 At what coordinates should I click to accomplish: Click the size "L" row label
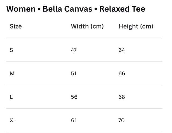point(11,97)
